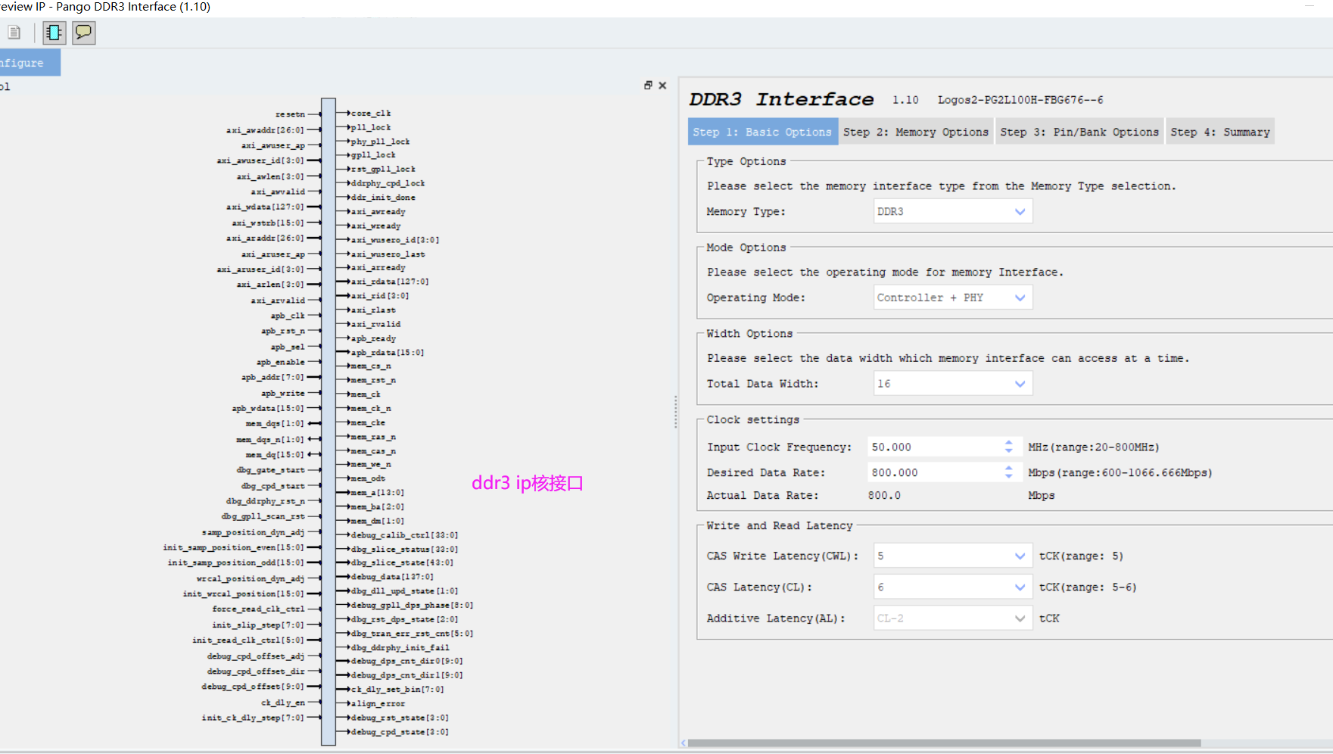The width and height of the screenshot is (1333, 754).
Task: Click the apb_rdata[15:0] port label
Action: 387,352
